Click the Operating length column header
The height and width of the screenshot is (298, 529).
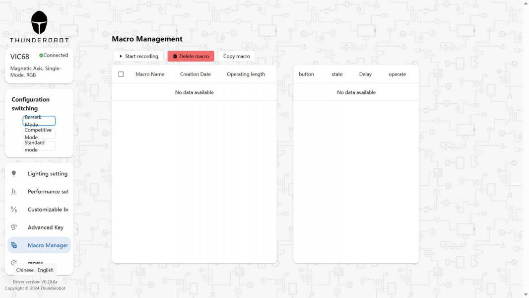click(x=246, y=74)
